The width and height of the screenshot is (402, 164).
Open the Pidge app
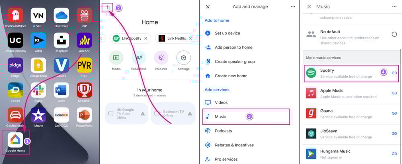pyautogui.click(x=15, y=65)
